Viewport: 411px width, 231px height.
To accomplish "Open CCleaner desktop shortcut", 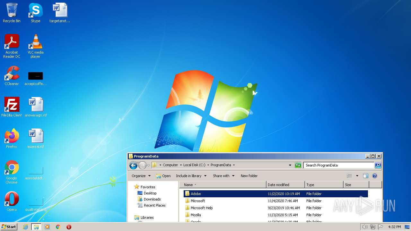I will click(12, 76).
